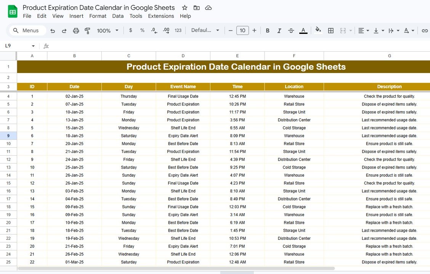The width and height of the screenshot is (430, 274).
Task: Select the 12:48 AM time cell
Action: 237,262
